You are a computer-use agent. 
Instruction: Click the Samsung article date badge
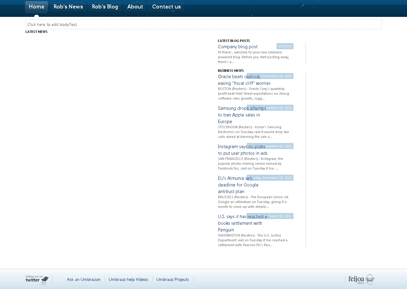tap(270, 108)
